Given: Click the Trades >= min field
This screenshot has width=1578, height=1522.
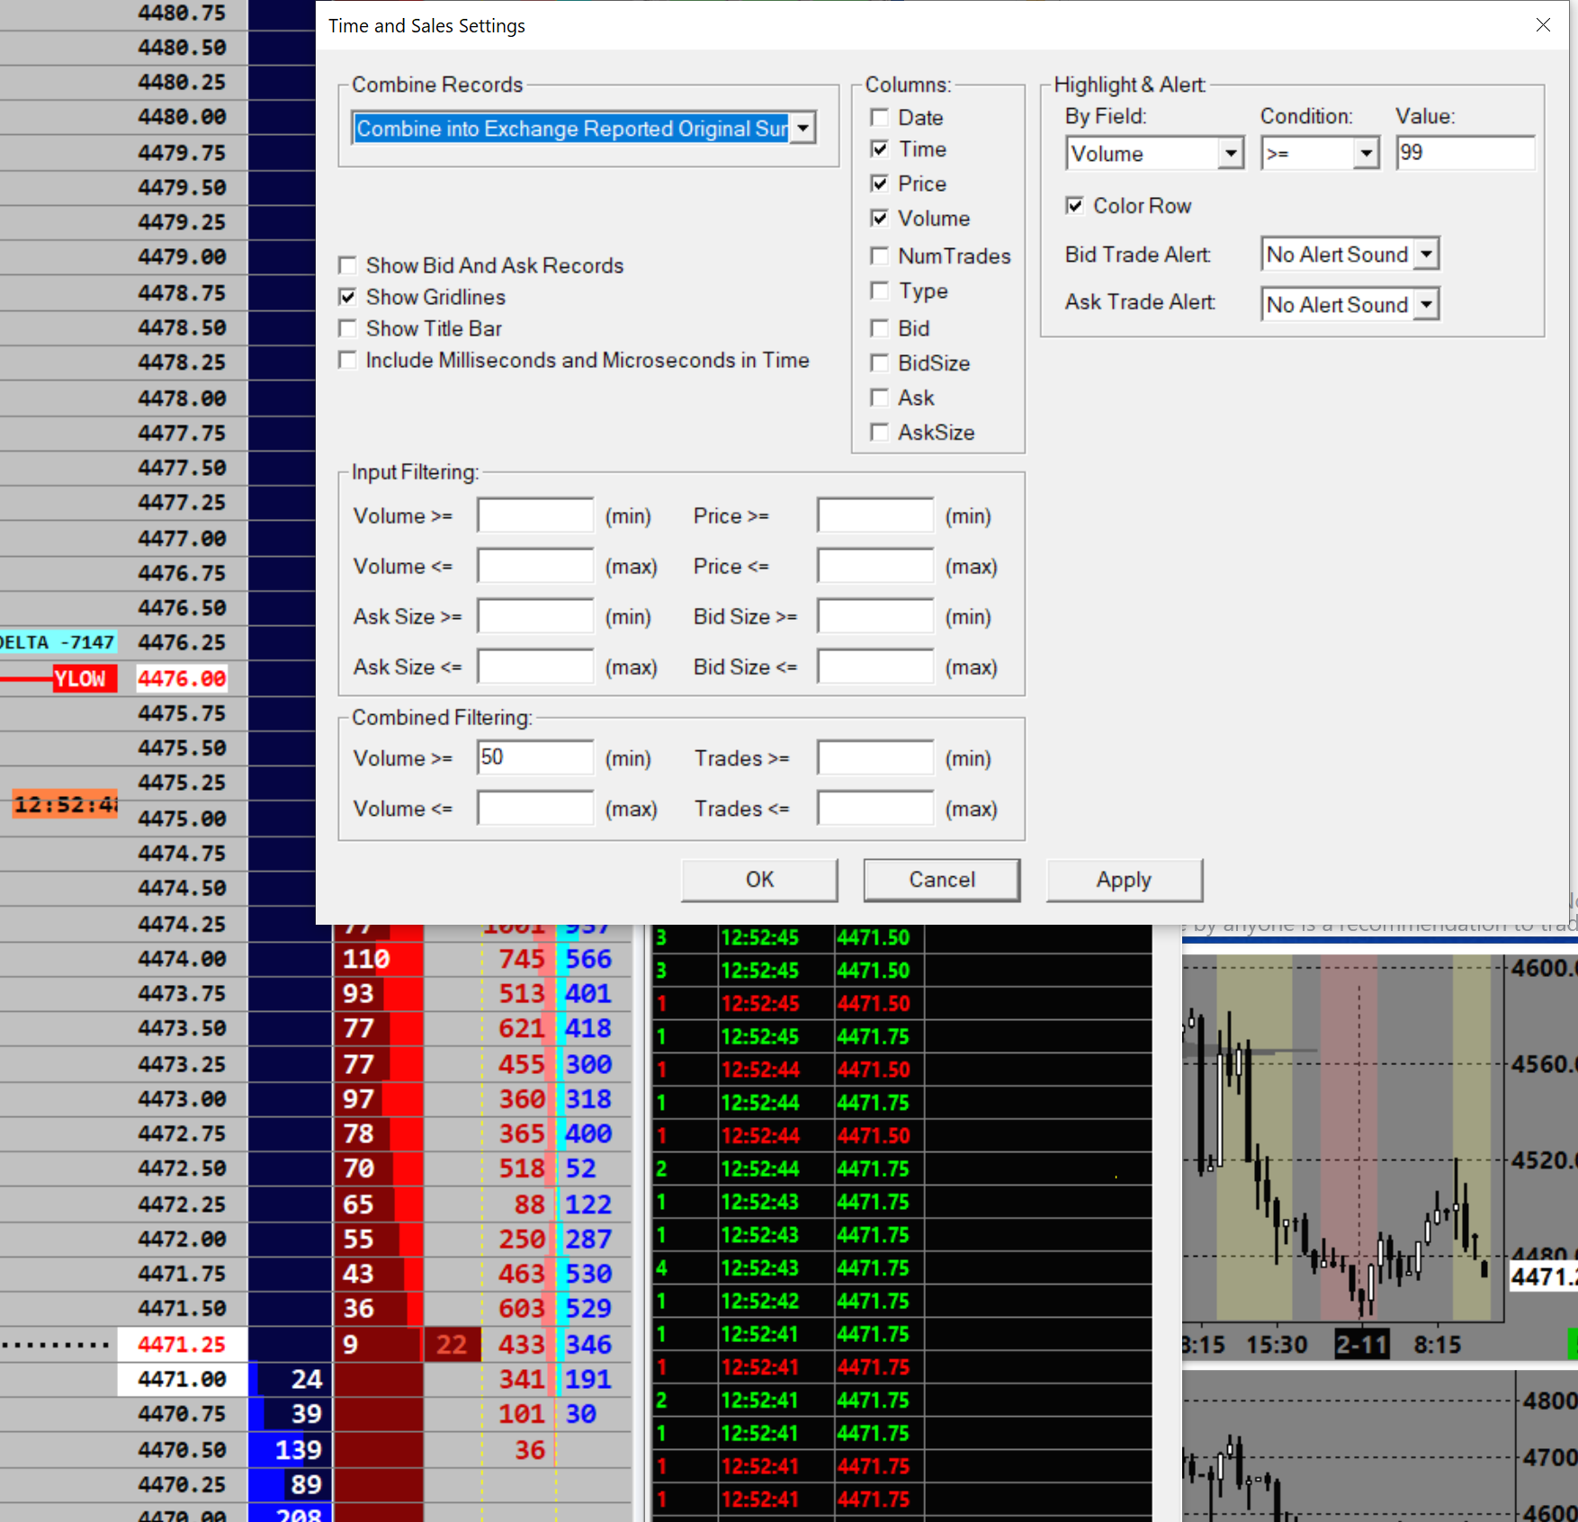Looking at the screenshot, I should click(875, 757).
